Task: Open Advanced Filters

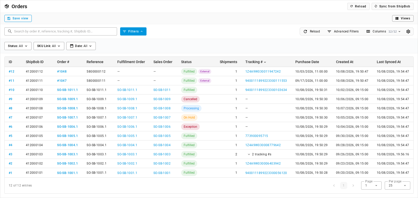Action: click(343, 31)
